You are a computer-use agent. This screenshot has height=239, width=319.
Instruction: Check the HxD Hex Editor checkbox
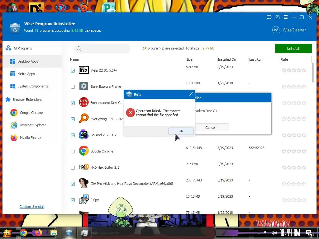pos(73,168)
